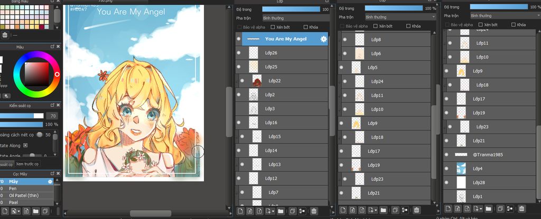The height and width of the screenshot is (219, 541).
Task: Adjust Độ trong opacity slider in left layer panel
Action: tap(291, 9)
